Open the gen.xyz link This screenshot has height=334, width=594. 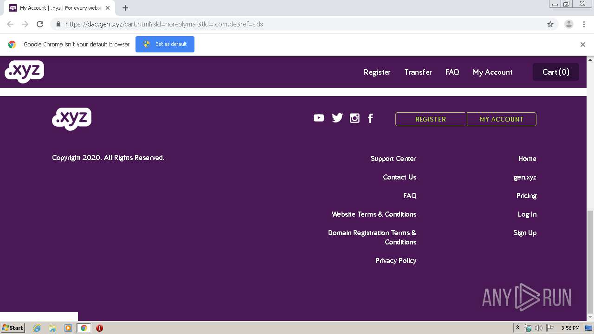pos(525,177)
